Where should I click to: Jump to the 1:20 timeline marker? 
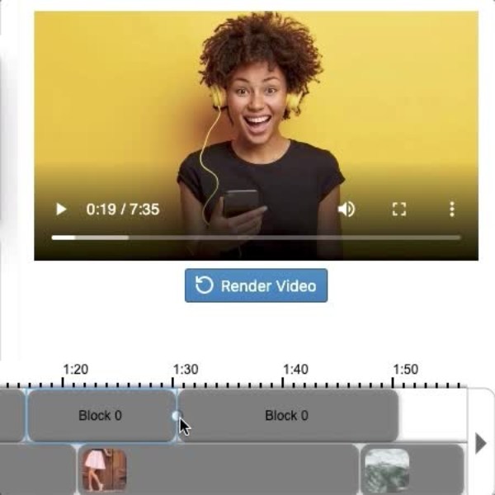(x=75, y=369)
